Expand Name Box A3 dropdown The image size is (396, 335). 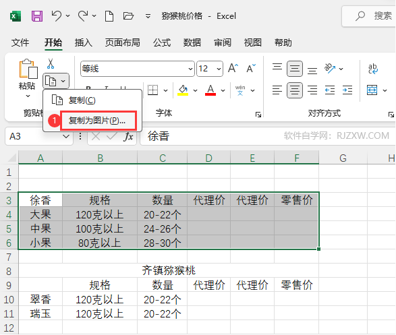[x=66, y=136]
